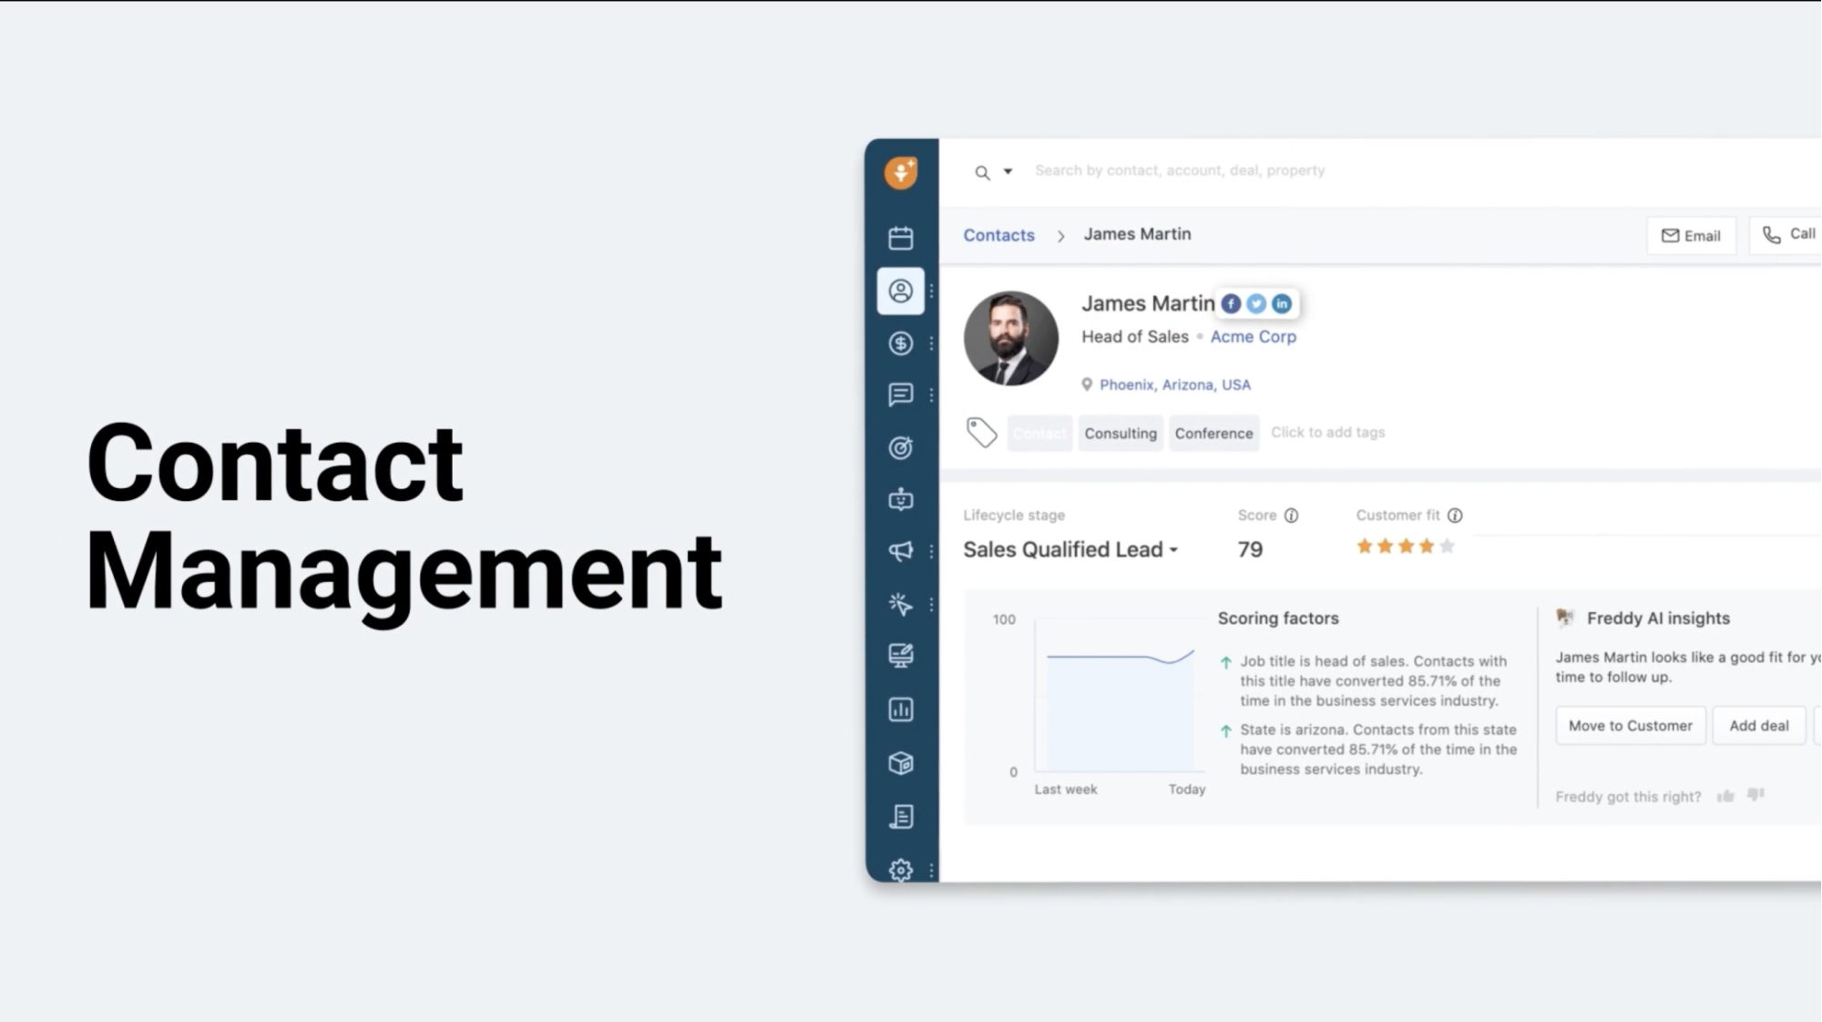This screenshot has height=1022, width=1822.
Task: Click the thumbs up feedback icon
Action: [x=1725, y=796]
